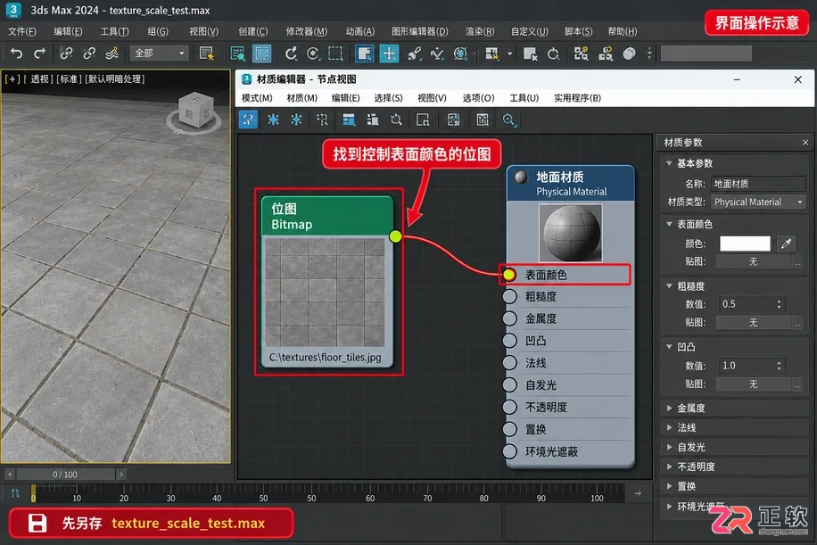The width and height of the screenshot is (817, 545).
Task: Click the Bitmap node output socket
Action: 395,236
